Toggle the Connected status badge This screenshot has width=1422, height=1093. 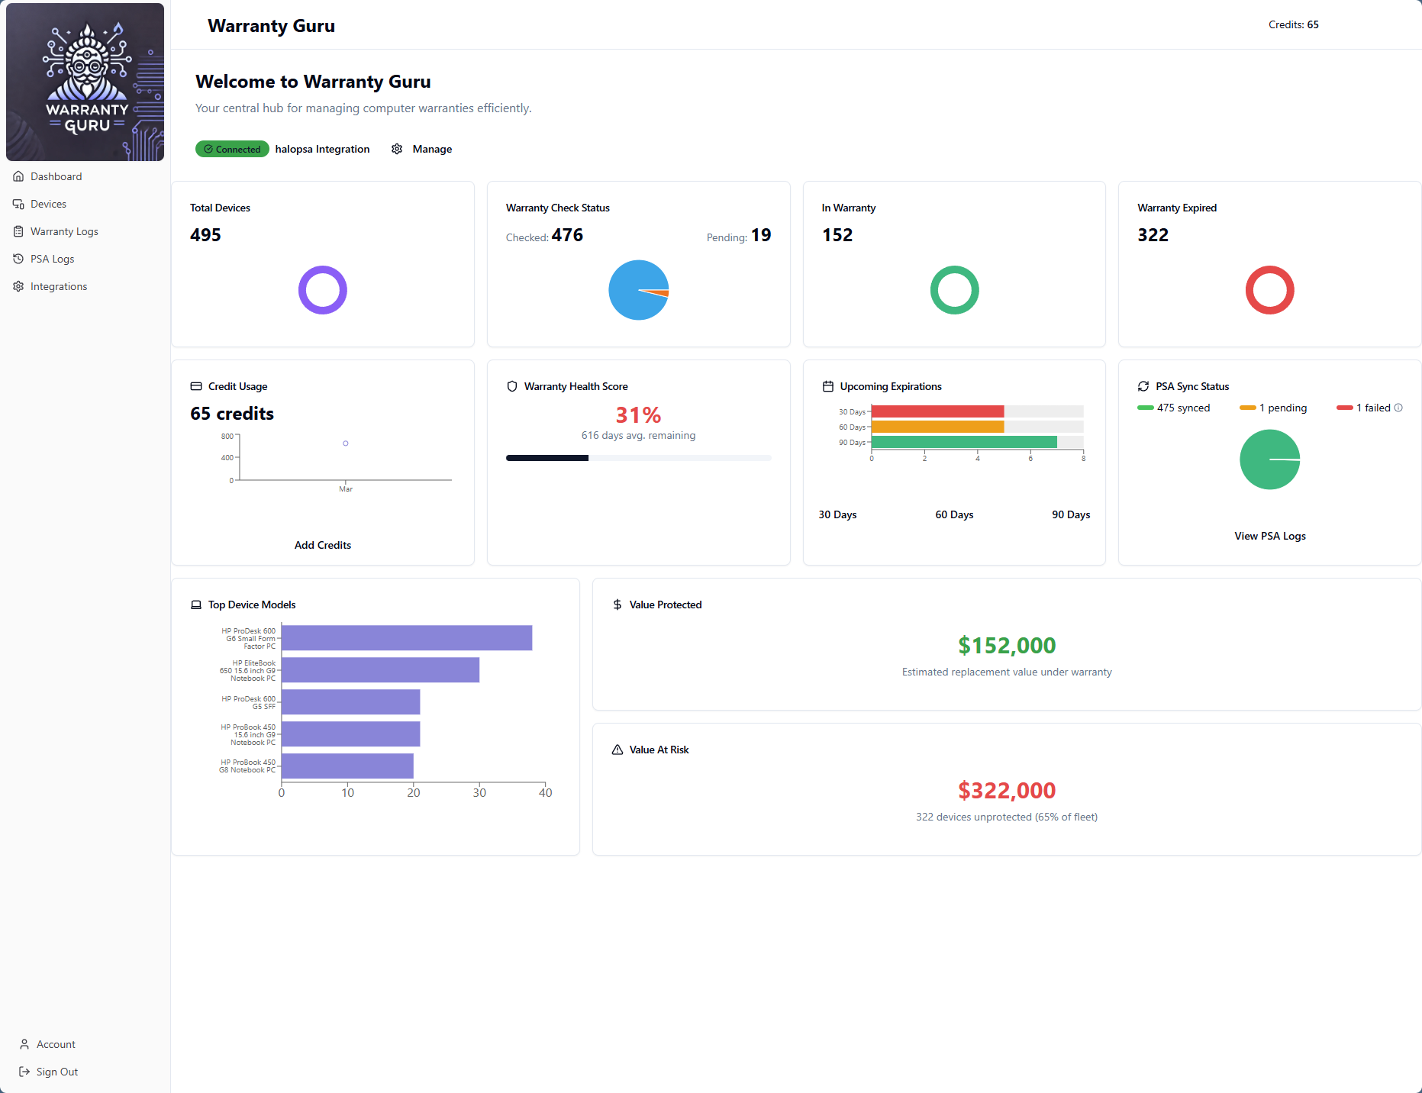pyautogui.click(x=232, y=149)
